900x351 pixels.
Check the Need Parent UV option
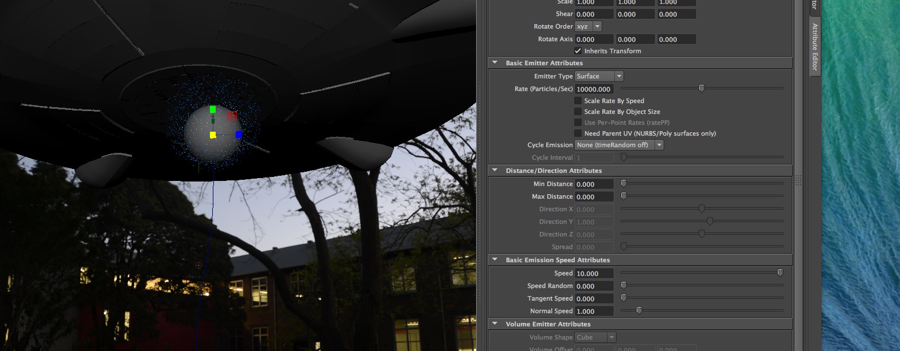tap(578, 133)
